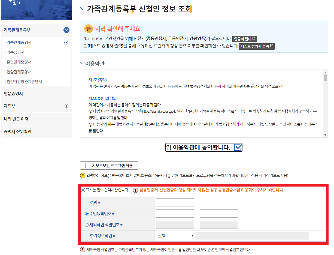Click the question mark help icon
Viewport: 334px width, 255px height.
click(x=83, y=176)
